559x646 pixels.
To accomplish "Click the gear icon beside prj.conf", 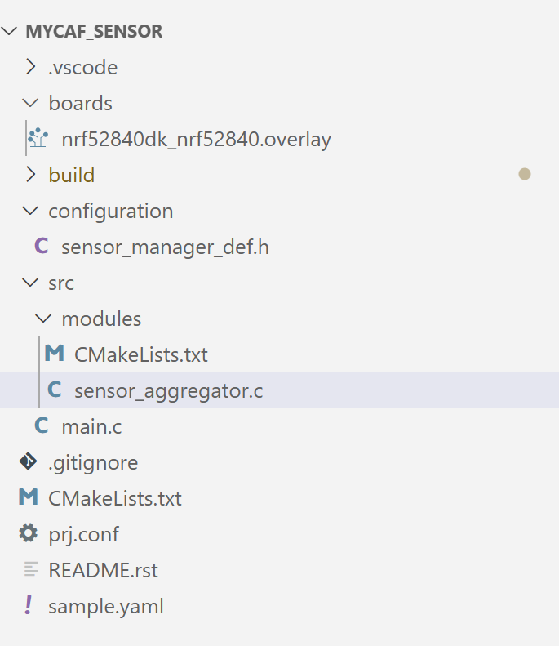I will point(29,534).
